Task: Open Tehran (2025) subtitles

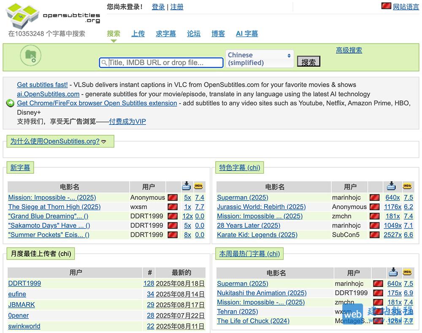Action: [237, 312]
